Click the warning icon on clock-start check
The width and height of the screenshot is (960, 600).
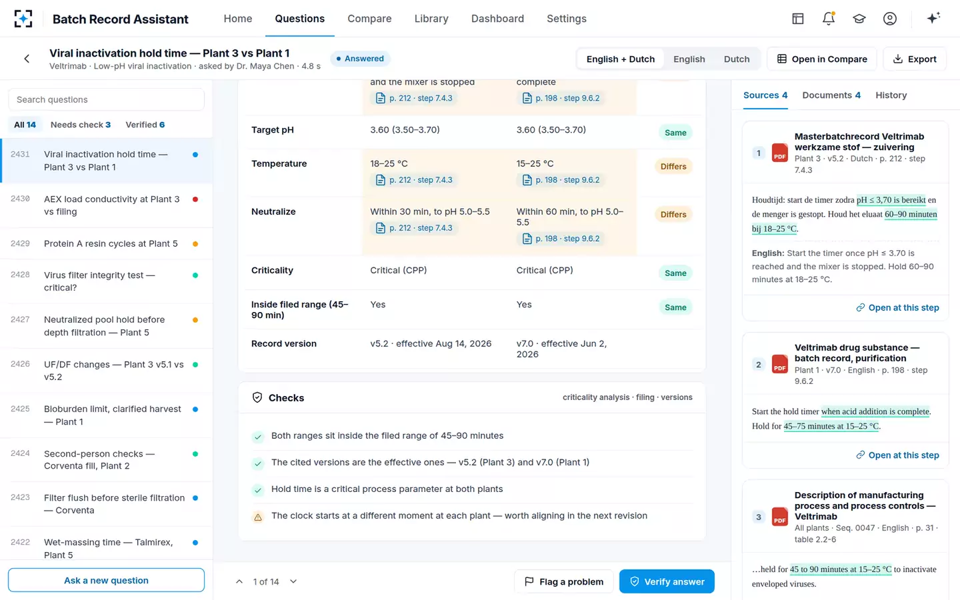[x=258, y=517]
